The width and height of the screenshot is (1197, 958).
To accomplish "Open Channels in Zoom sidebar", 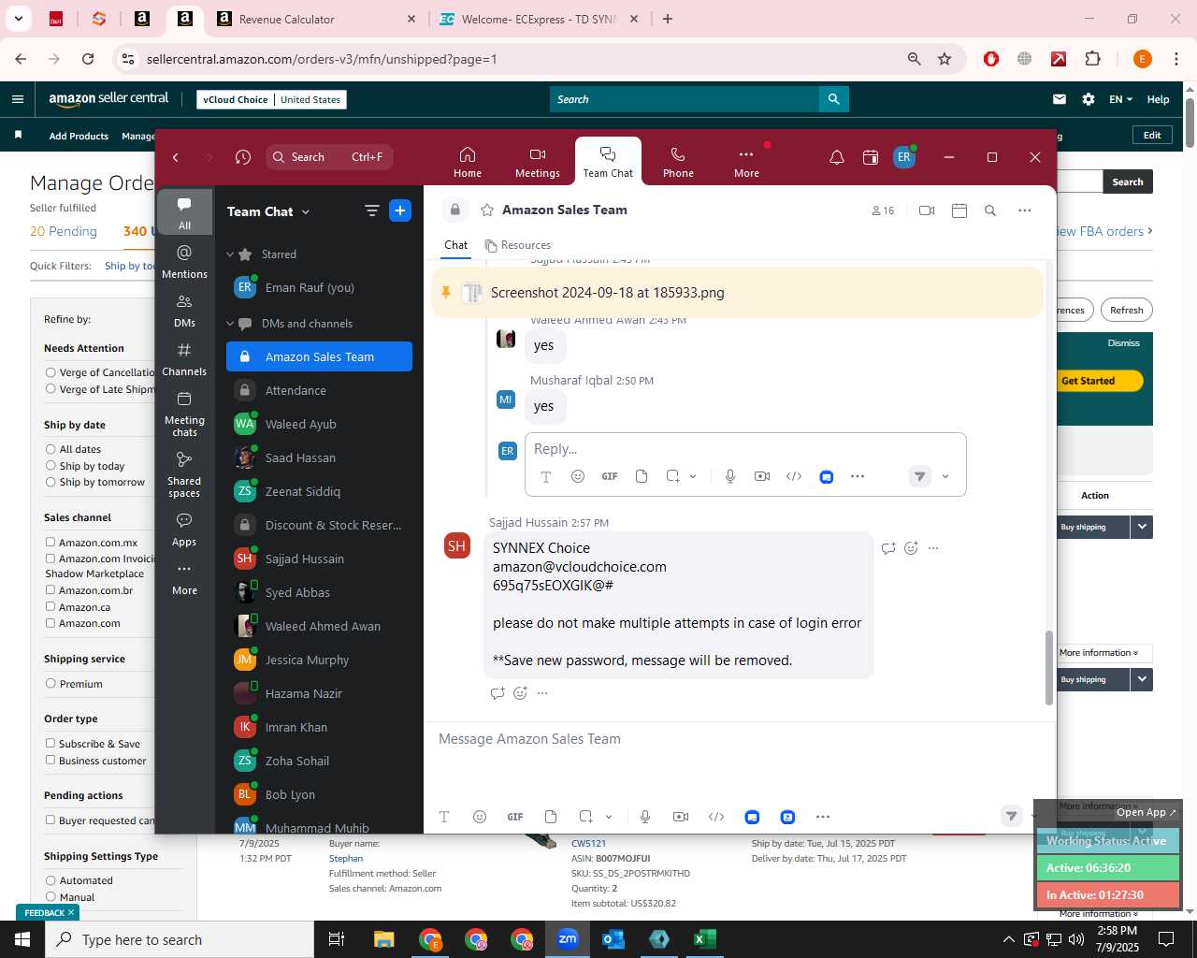I will pos(184,359).
